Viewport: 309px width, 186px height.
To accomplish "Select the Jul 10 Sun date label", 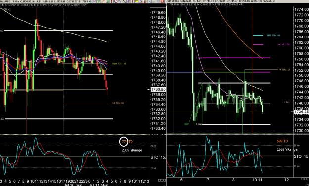I will (x=73, y=185).
